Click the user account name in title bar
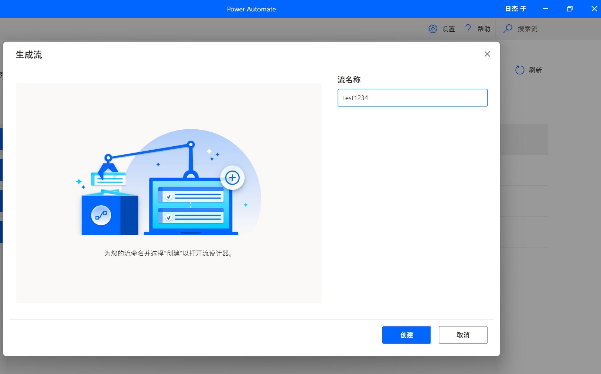Viewport: 601px width, 374px height. tap(516, 9)
